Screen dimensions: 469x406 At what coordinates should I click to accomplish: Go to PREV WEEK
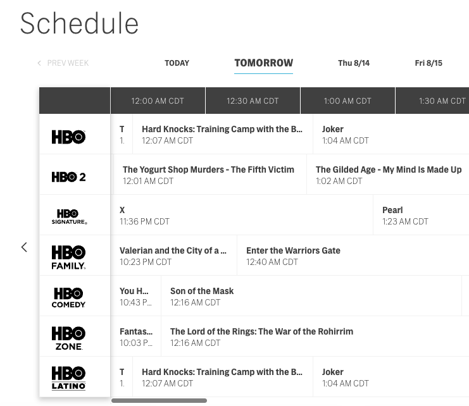pyautogui.click(x=63, y=63)
